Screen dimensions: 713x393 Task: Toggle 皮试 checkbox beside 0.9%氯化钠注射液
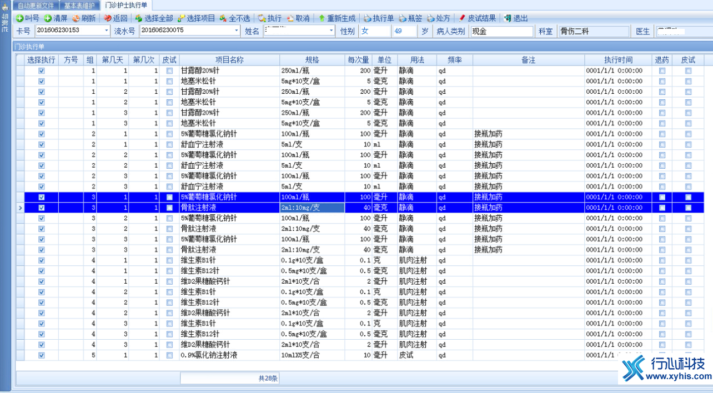[x=169, y=355]
